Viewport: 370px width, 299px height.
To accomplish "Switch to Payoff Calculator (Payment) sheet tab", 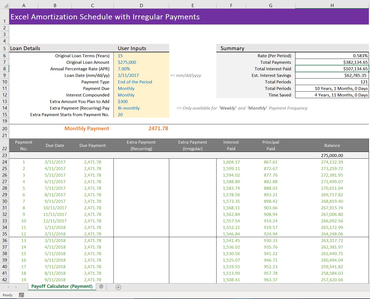I will pos(62,286).
